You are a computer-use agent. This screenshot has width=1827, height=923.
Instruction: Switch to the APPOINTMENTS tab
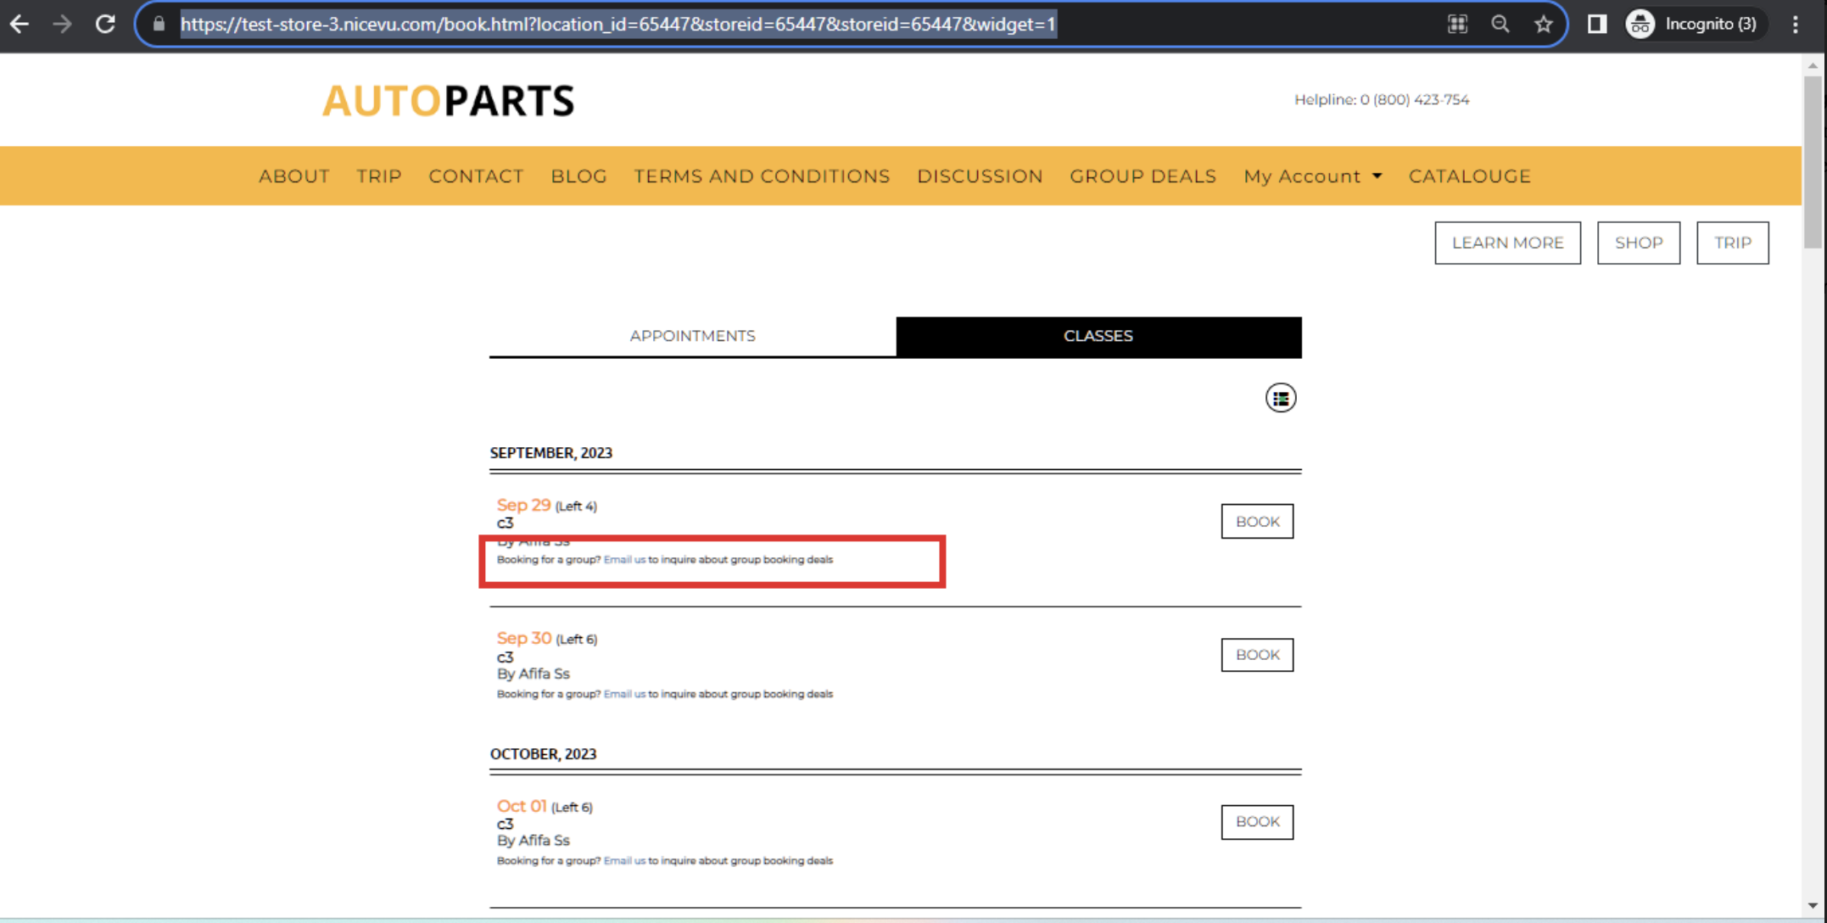pyautogui.click(x=692, y=336)
